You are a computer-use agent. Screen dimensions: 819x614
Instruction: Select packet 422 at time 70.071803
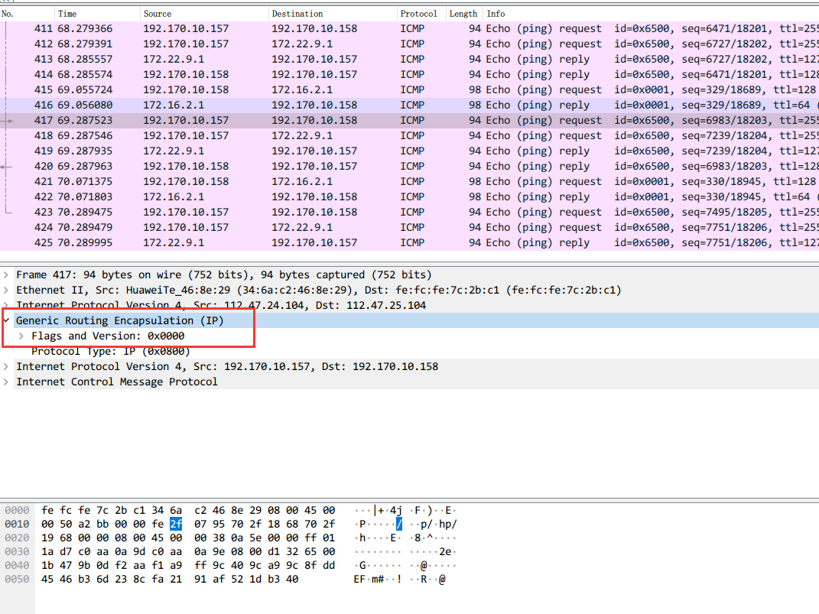(410, 197)
